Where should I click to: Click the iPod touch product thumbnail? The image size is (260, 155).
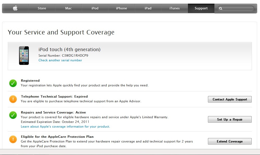[x=24, y=56]
